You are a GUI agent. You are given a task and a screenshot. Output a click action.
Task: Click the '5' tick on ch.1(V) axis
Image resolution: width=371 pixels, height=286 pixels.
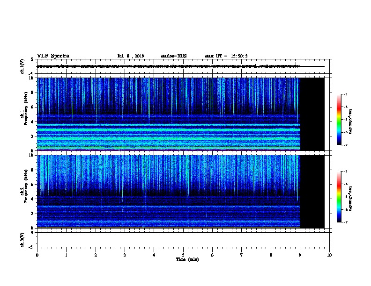coord(32,59)
